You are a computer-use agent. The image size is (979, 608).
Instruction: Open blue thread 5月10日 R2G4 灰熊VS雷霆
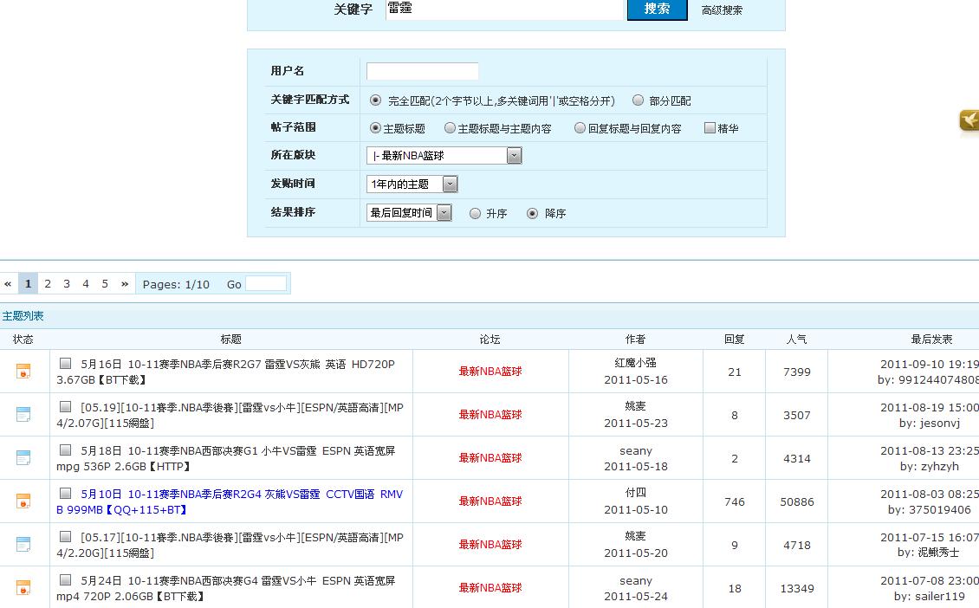[x=230, y=501]
